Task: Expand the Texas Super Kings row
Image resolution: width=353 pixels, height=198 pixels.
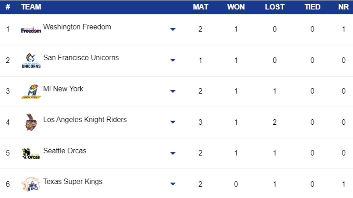Action: tap(173, 184)
